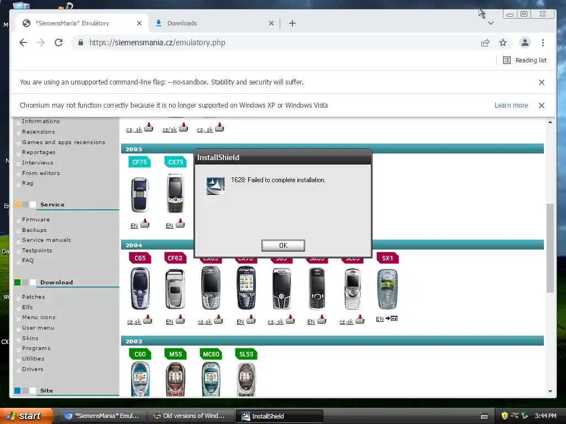566x424 pixels.
Task: Click the cz,sk download icon under CX65
Action: pyautogui.click(x=218, y=320)
